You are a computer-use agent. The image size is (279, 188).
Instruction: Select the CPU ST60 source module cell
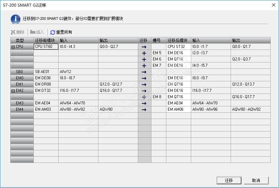(x=46, y=47)
